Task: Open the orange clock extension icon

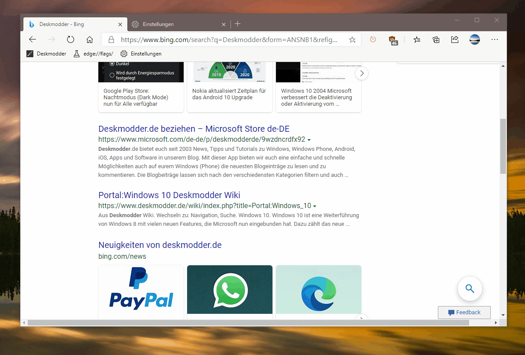Action: tap(373, 39)
